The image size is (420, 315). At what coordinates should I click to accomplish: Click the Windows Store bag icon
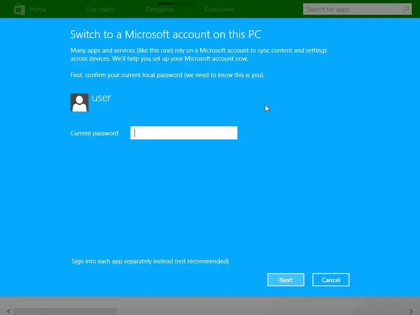point(20,9)
